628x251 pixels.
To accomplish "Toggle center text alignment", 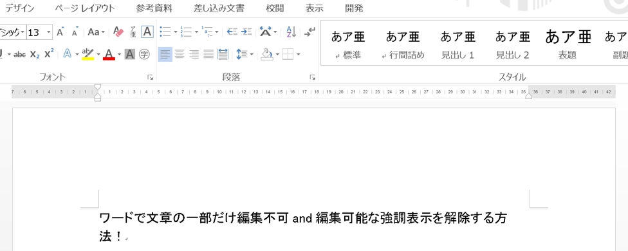I will [x=180, y=54].
